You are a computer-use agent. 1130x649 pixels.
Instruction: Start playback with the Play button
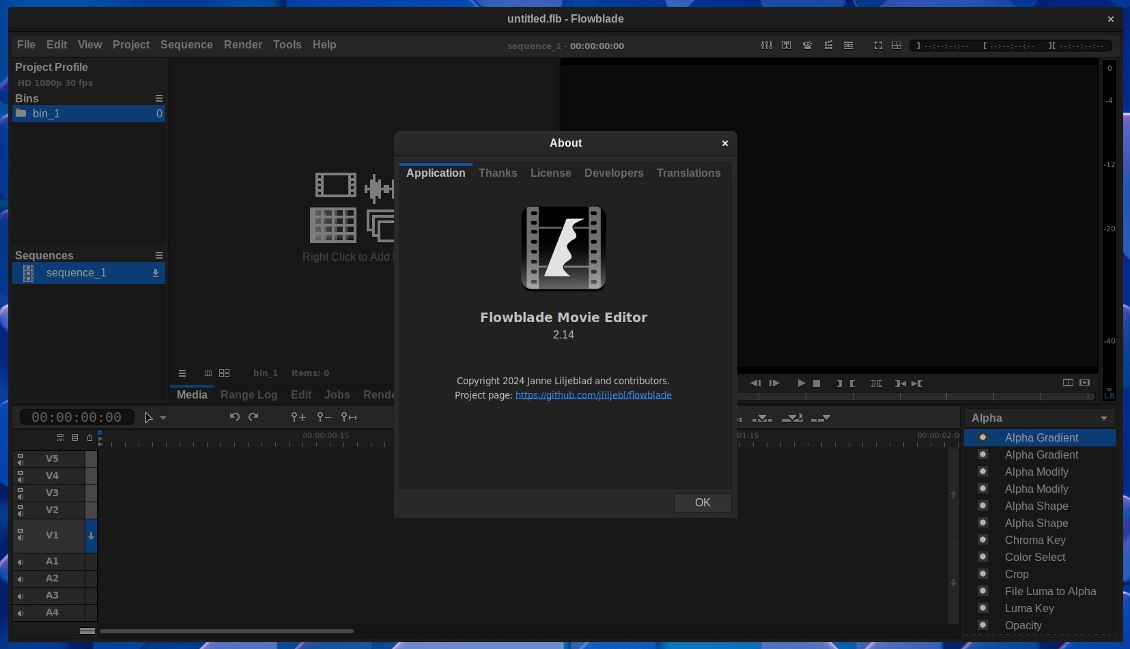802,383
